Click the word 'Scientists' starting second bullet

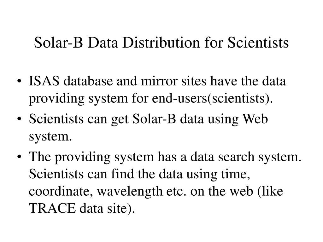[56, 119]
